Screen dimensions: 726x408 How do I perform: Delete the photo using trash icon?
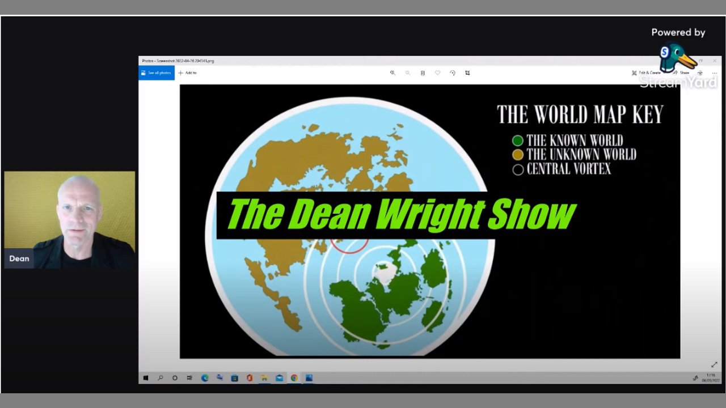tap(423, 73)
